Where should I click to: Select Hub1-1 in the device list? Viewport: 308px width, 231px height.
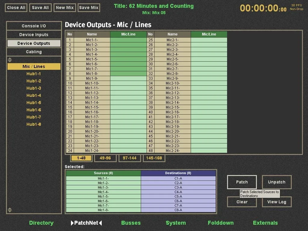[34, 74]
